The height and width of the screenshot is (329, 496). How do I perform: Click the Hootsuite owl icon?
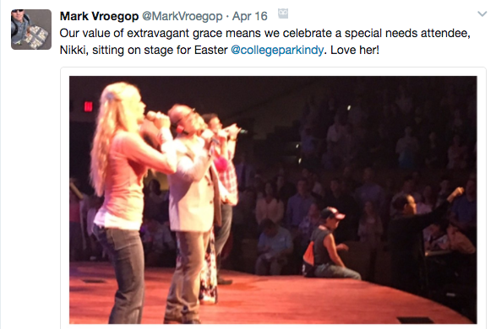click(x=283, y=13)
